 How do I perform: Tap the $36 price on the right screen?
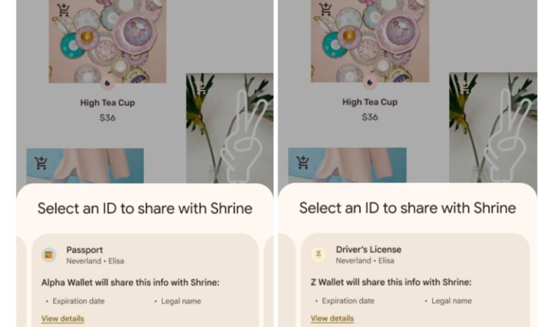(x=370, y=118)
